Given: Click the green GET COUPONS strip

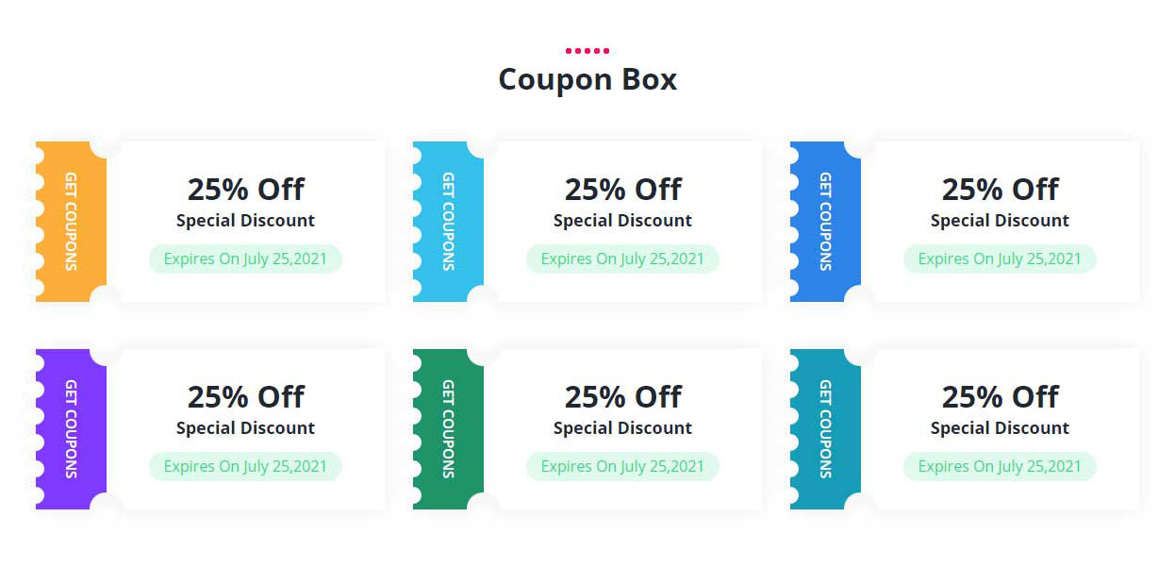Looking at the screenshot, I should click(x=449, y=429).
